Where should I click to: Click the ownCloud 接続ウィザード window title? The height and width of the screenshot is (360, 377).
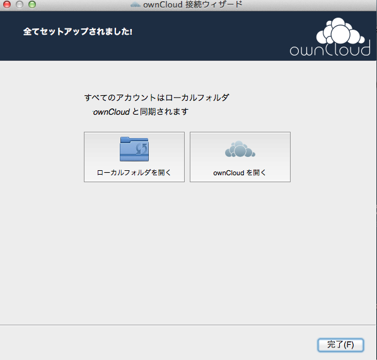192,4
